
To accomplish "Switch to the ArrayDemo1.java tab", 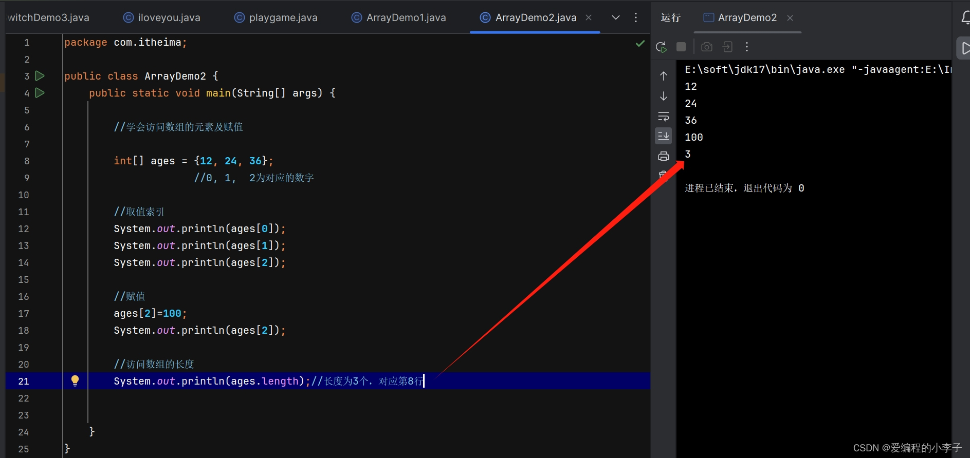I will [x=399, y=17].
